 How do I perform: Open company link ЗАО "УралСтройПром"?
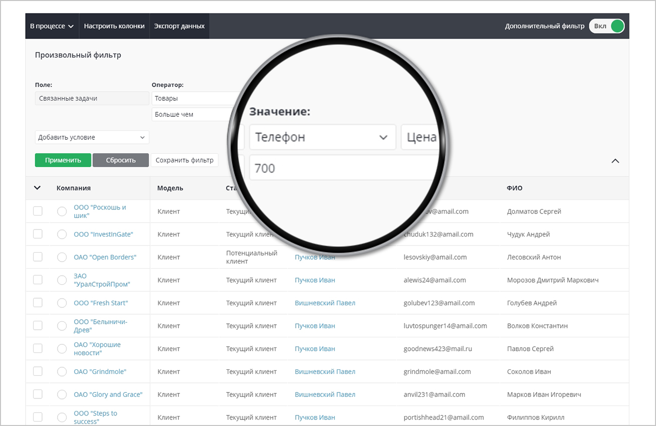coord(102,280)
